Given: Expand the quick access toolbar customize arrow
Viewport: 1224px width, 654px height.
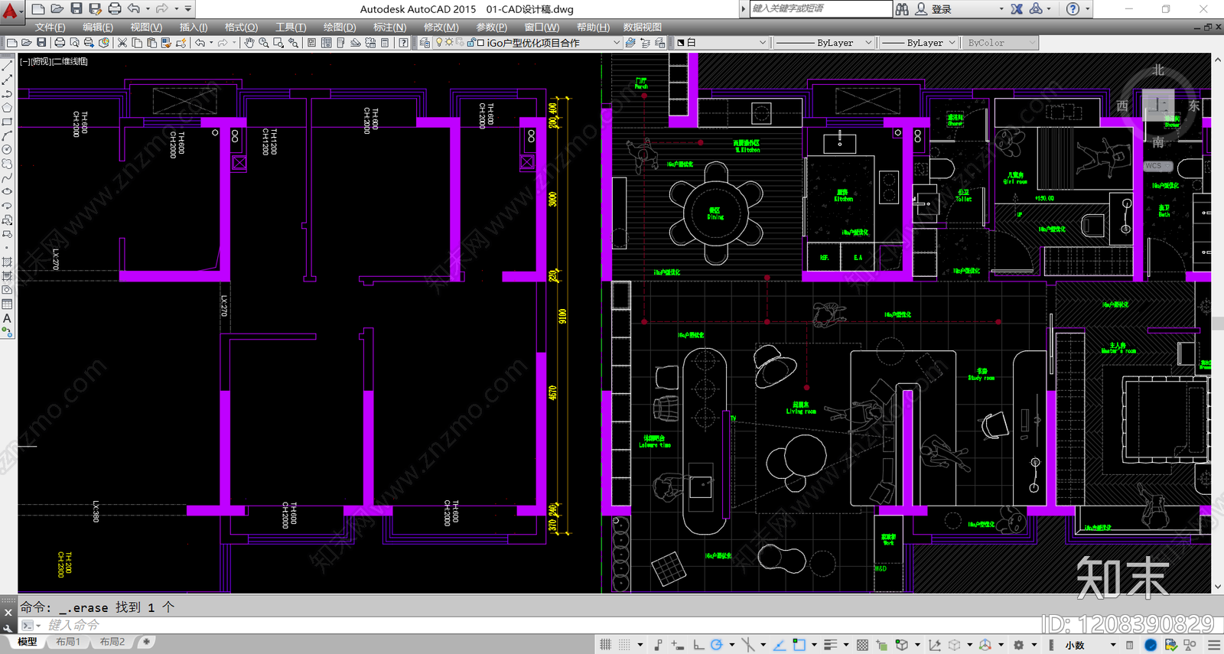Looking at the screenshot, I should (x=188, y=8).
